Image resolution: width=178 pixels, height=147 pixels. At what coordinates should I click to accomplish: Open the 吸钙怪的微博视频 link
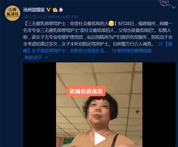pyautogui.click(x=134, y=51)
